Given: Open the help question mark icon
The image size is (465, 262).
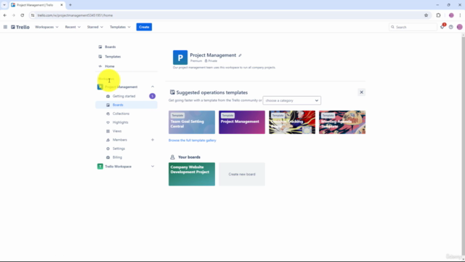Looking at the screenshot, I should coord(450,27).
